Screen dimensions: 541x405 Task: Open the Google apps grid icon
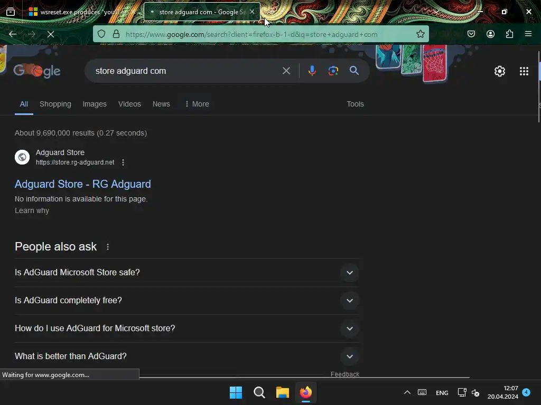click(524, 71)
